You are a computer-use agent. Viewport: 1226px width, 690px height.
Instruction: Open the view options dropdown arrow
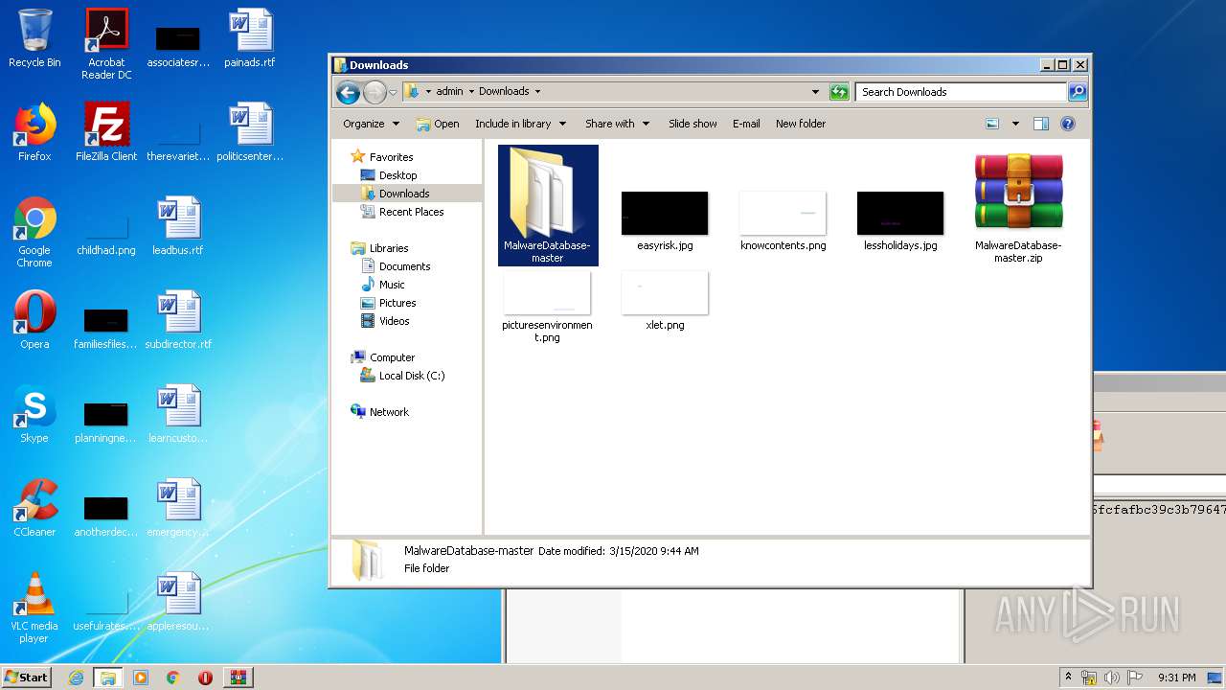tap(1015, 124)
